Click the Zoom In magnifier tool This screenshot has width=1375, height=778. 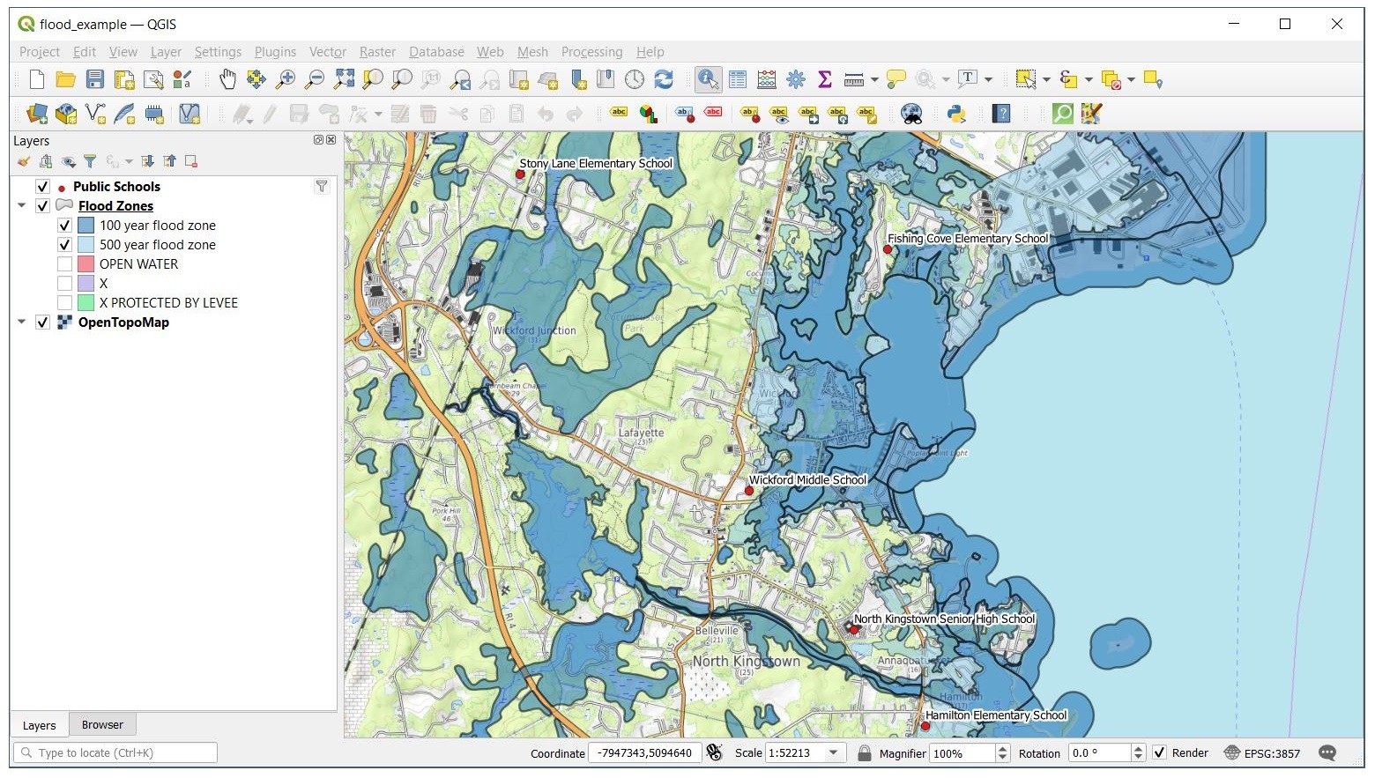286,80
